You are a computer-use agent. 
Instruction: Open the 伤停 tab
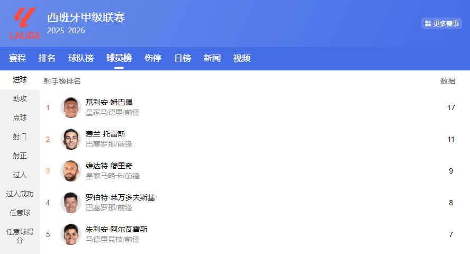click(x=153, y=58)
